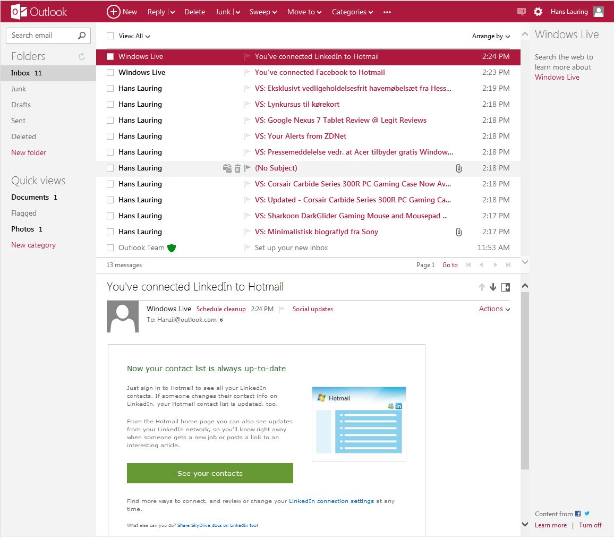Image resolution: width=614 pixels, height=538 pixels.
Task: Open message in new window icon
Action: (506, 287)
